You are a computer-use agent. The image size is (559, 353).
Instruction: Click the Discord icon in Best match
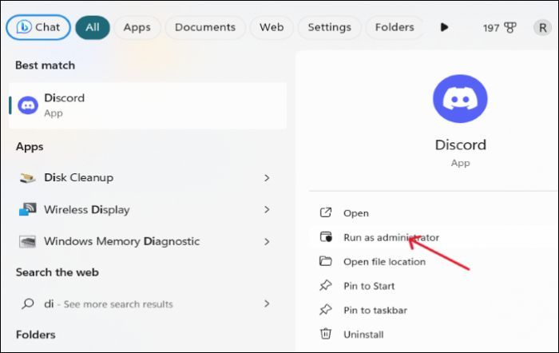(x=28, y=105)
